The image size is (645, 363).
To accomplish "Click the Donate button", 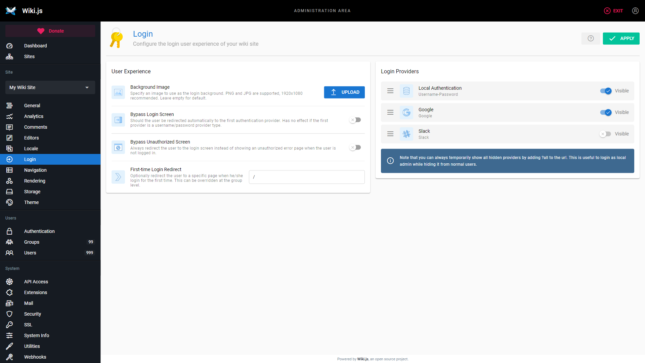I will click(50, 31).
